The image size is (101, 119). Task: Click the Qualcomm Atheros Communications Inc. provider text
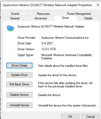tap(65, 38)
